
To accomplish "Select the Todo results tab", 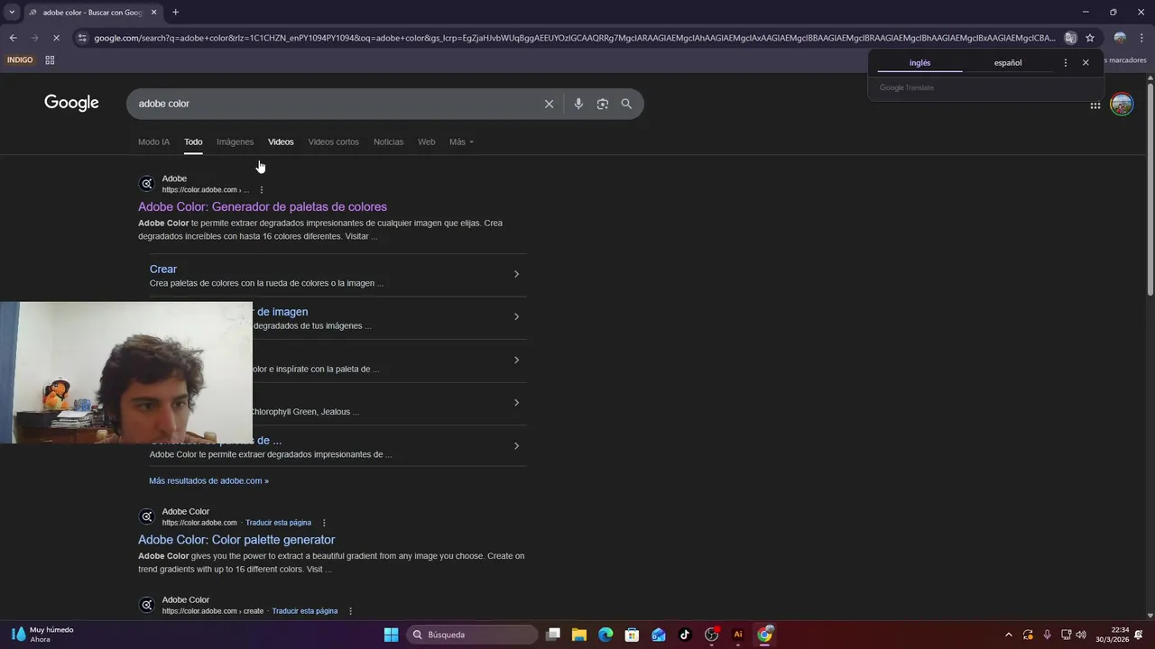I will pyautogui.click(x=193, y=142).
